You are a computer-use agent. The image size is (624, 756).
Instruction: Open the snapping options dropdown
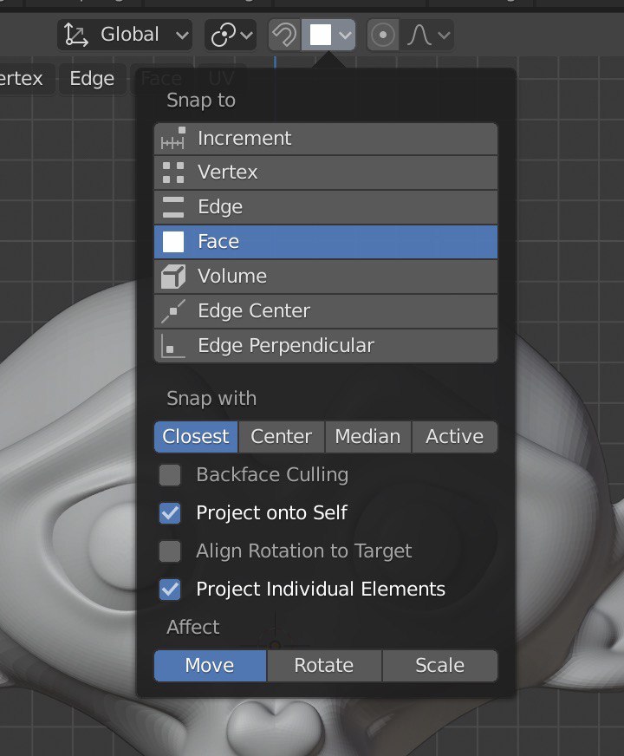coord(328,35)
